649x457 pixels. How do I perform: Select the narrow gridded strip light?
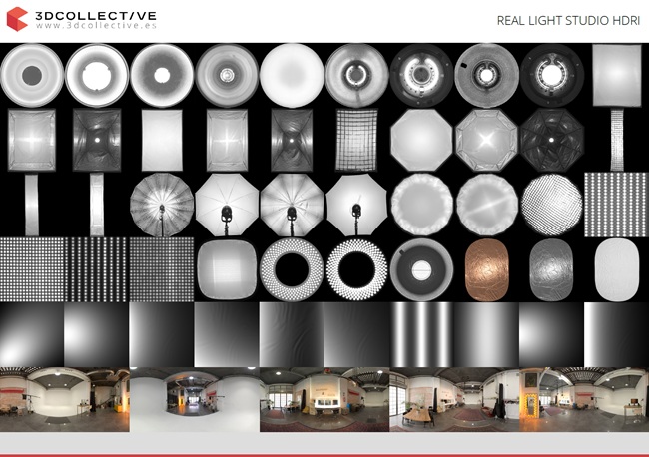coord(617,140)
